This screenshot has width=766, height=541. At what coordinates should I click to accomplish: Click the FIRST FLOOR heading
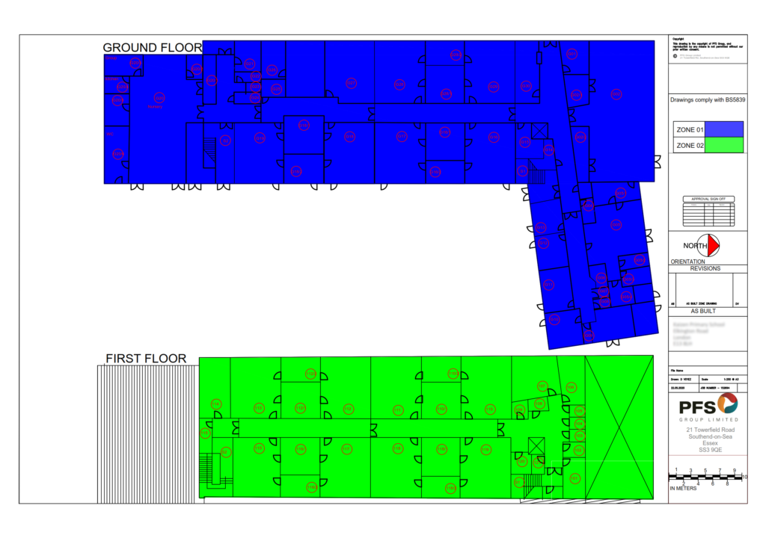(146, 359)
